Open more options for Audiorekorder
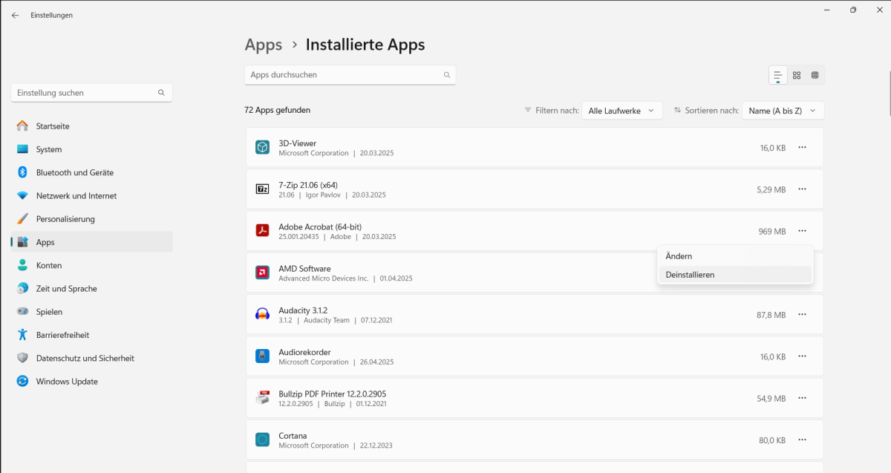The width and height of the screenshot is (891, 473). pyautogui.click(x=802, y=356)
